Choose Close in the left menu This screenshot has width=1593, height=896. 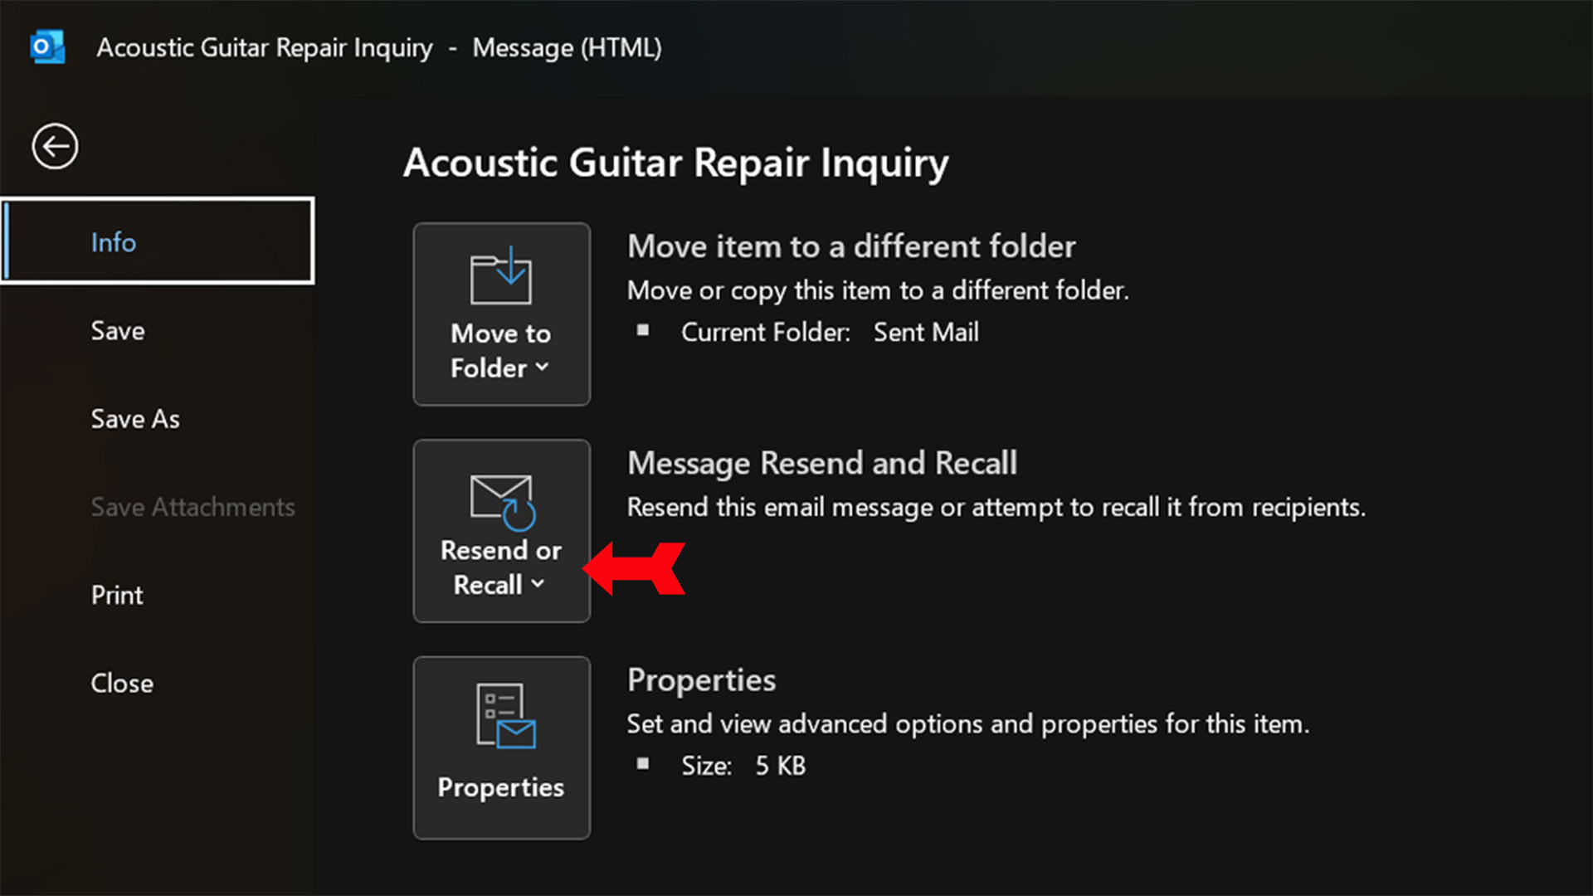pos(122,684)
